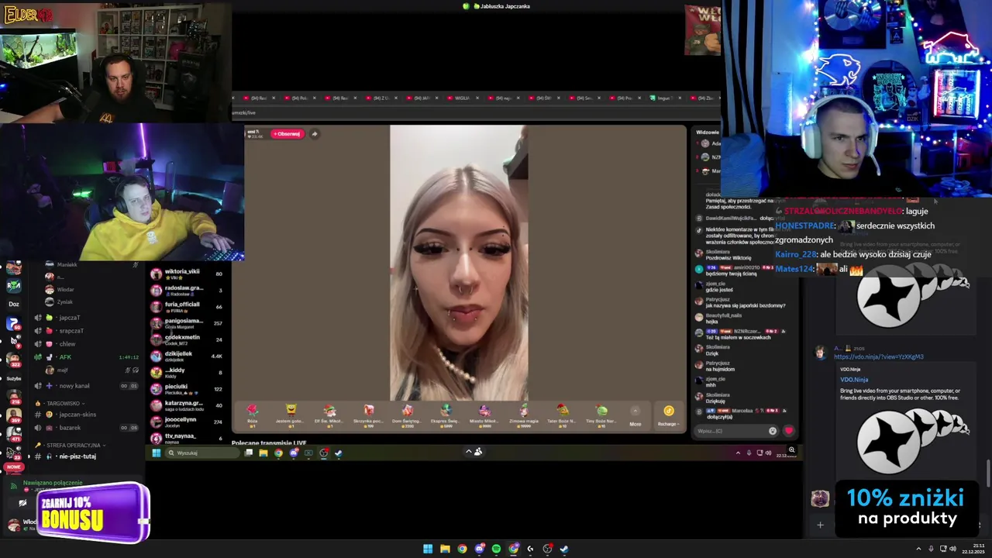Click the inner taskbar 'Wyszukaj' search box

pyautogui.click(x=202, y=453)
